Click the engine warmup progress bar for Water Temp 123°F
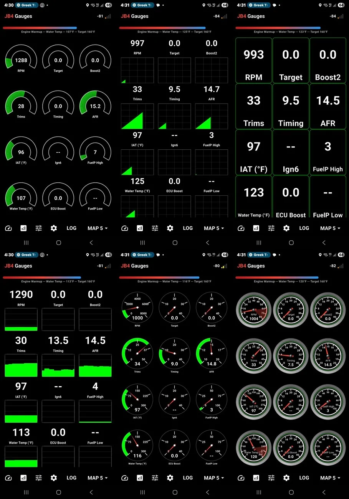 coord(278,28)
